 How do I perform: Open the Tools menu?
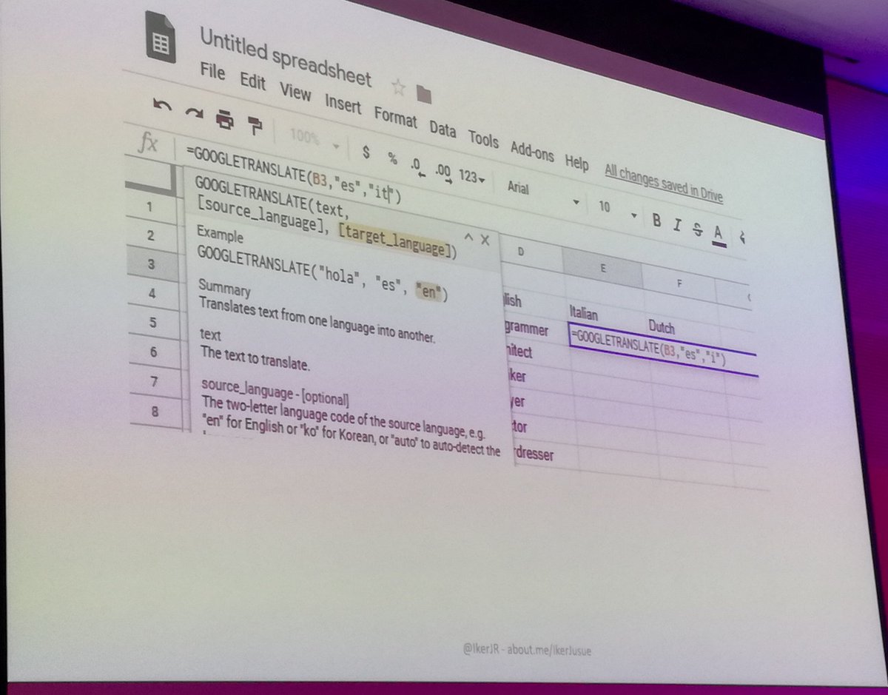483,138
